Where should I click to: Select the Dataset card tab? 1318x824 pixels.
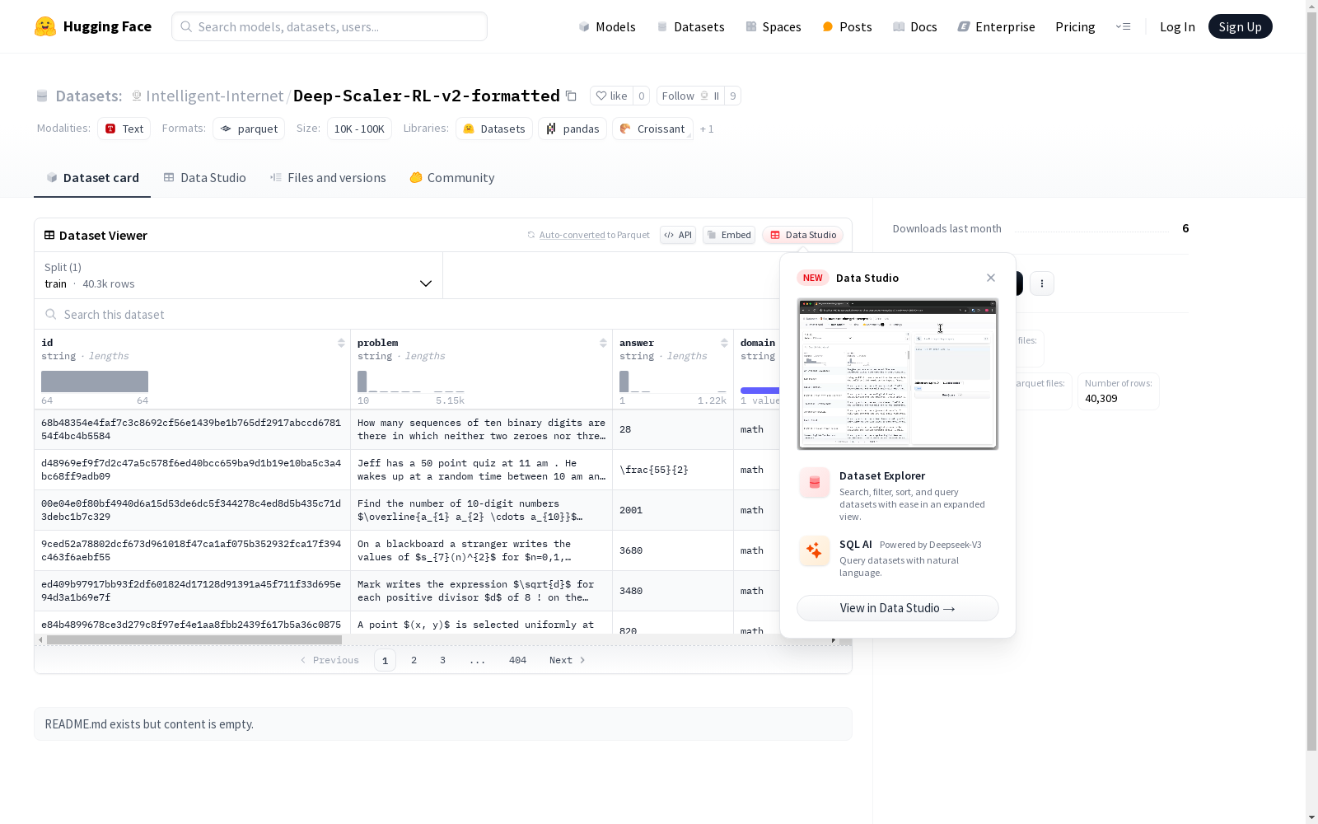point(92,178)
